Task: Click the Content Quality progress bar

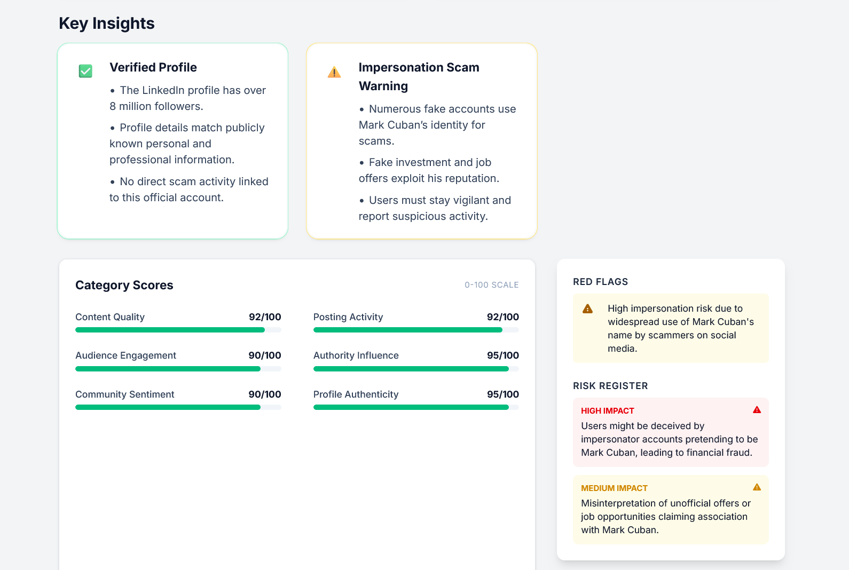Action: coord(178,330)
